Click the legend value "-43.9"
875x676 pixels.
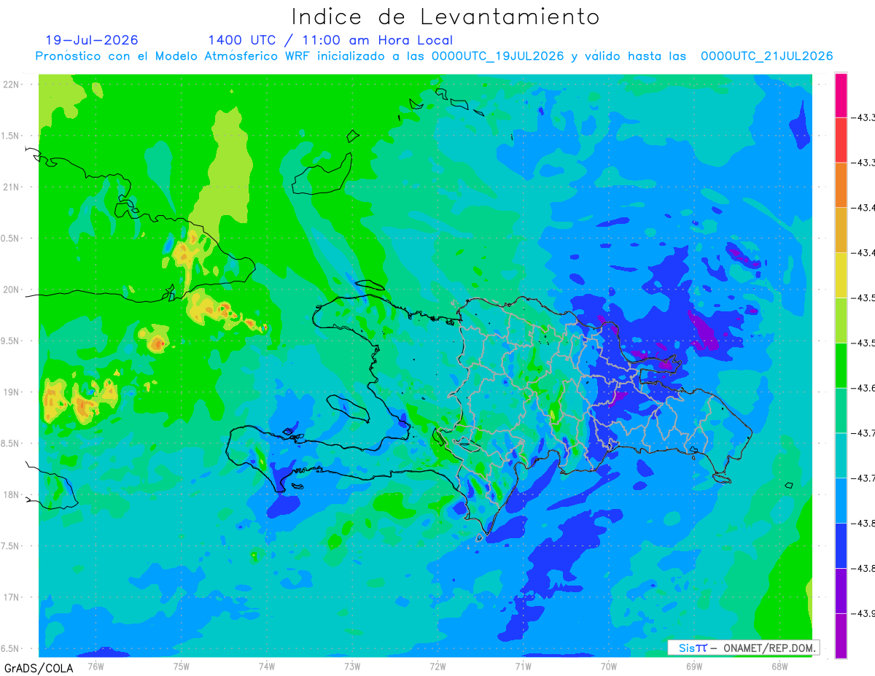click(x=865, y=613)
